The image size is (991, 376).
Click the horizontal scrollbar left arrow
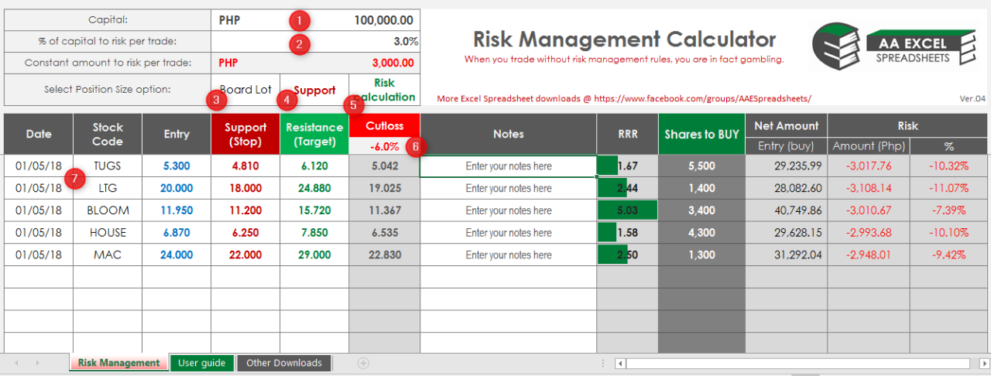tap(620, 364)
